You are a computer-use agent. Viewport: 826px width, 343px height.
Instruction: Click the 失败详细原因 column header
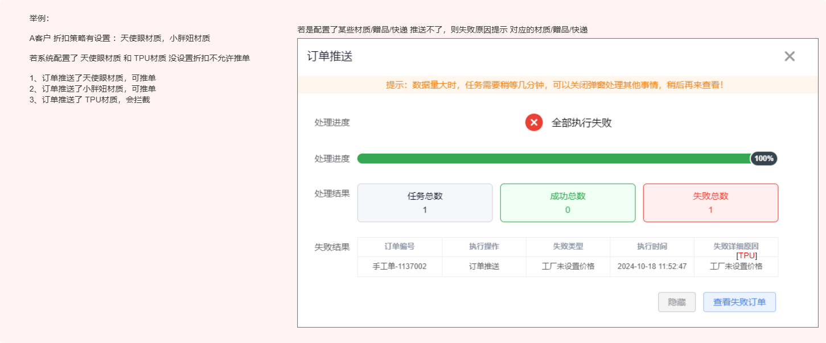coord(736,246)
